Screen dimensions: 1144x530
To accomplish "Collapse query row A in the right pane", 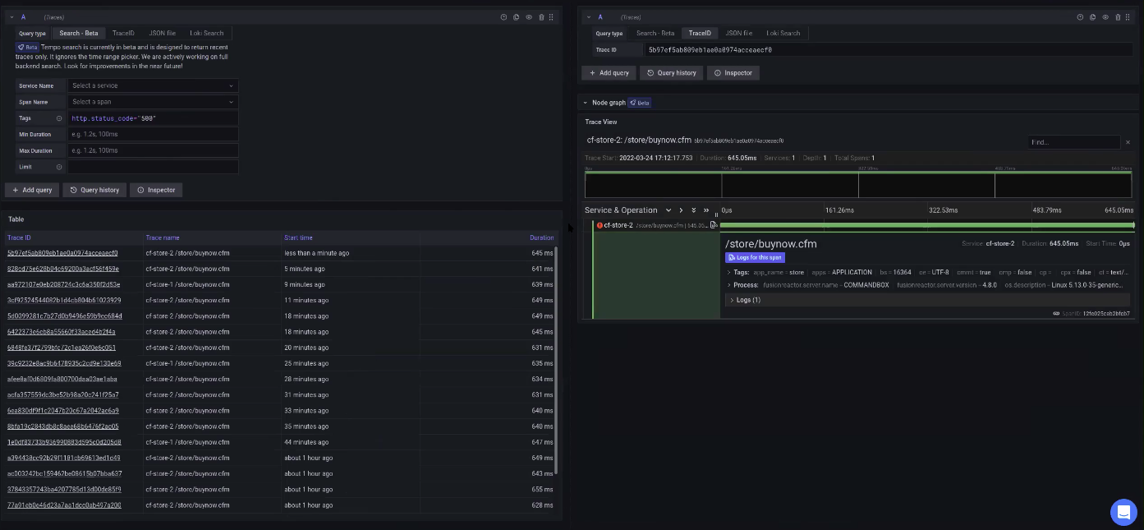I will (590, 16).
